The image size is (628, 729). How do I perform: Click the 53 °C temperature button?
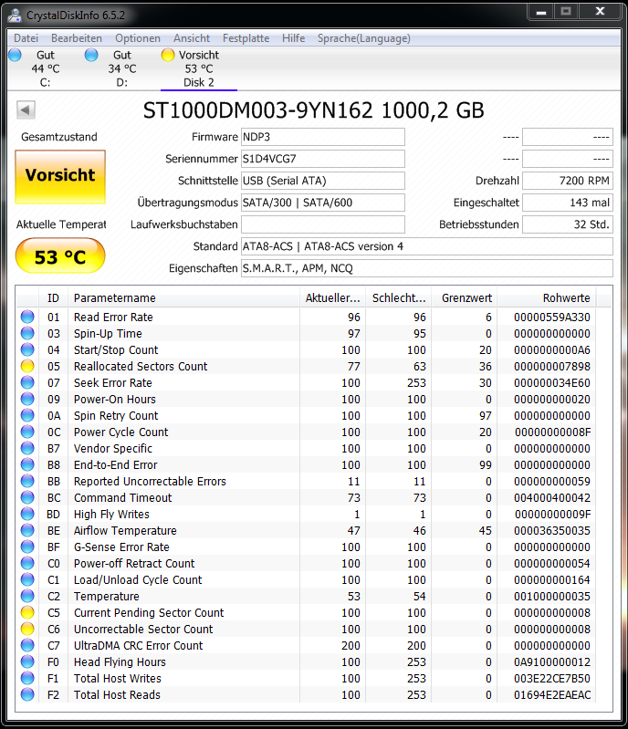pos(60,255)
